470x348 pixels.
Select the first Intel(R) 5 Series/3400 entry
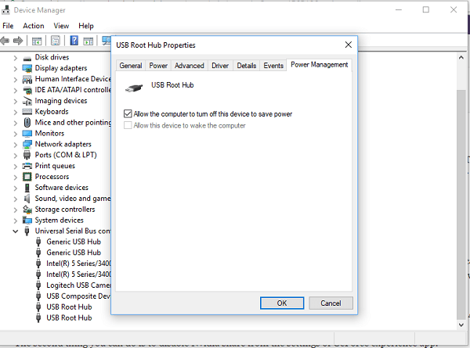coord(78,264)
